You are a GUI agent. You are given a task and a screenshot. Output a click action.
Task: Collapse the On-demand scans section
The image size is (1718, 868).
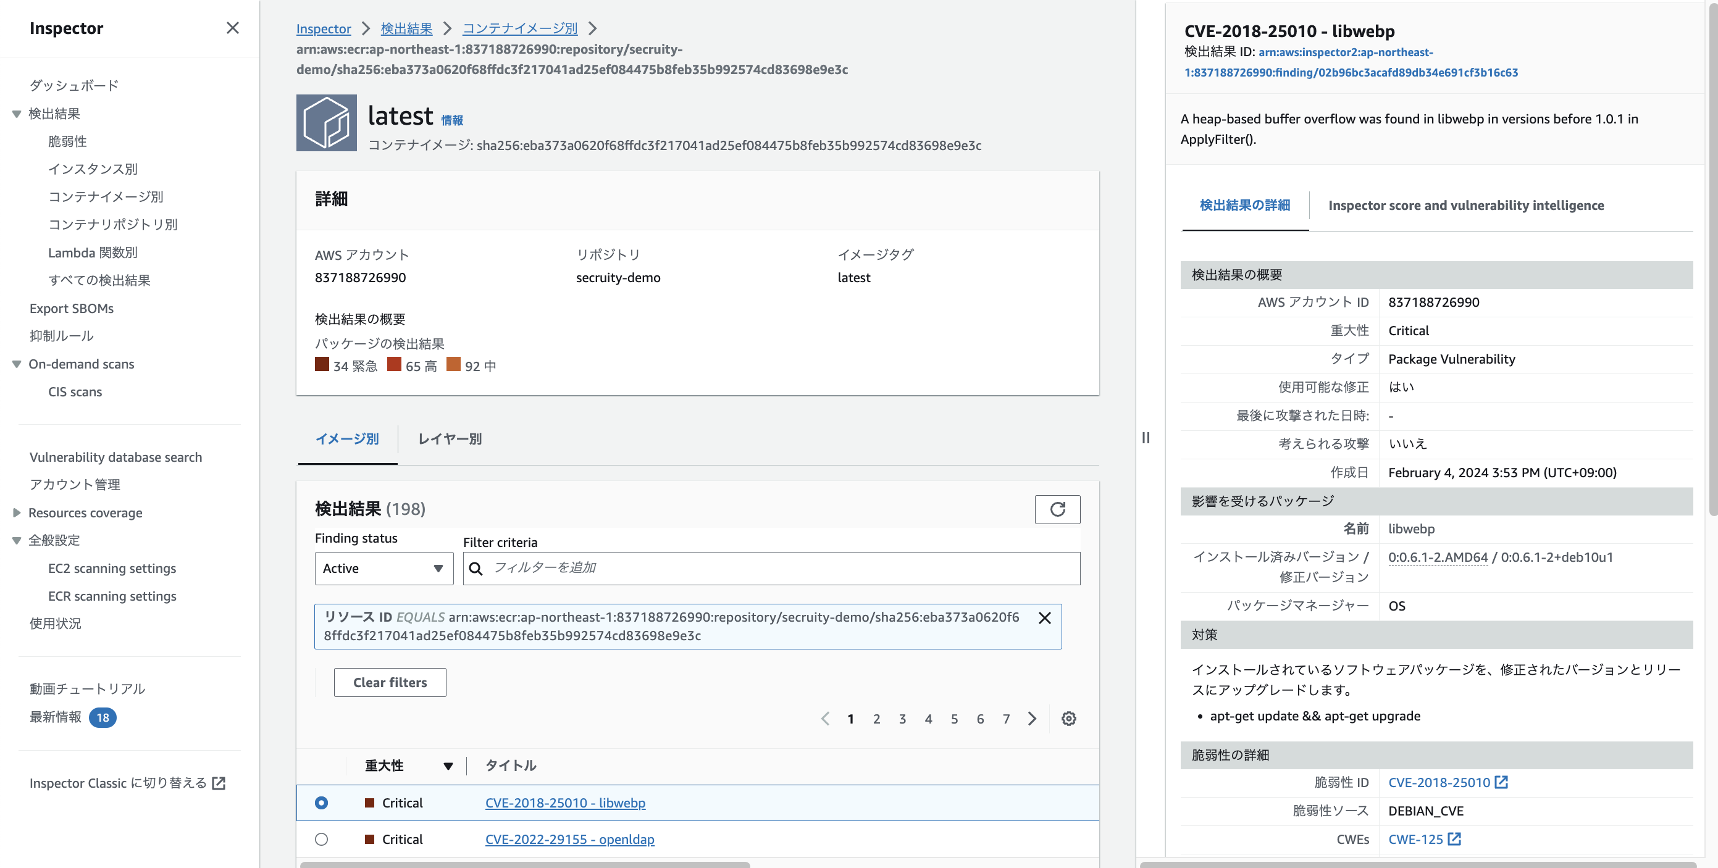point(17,364)
